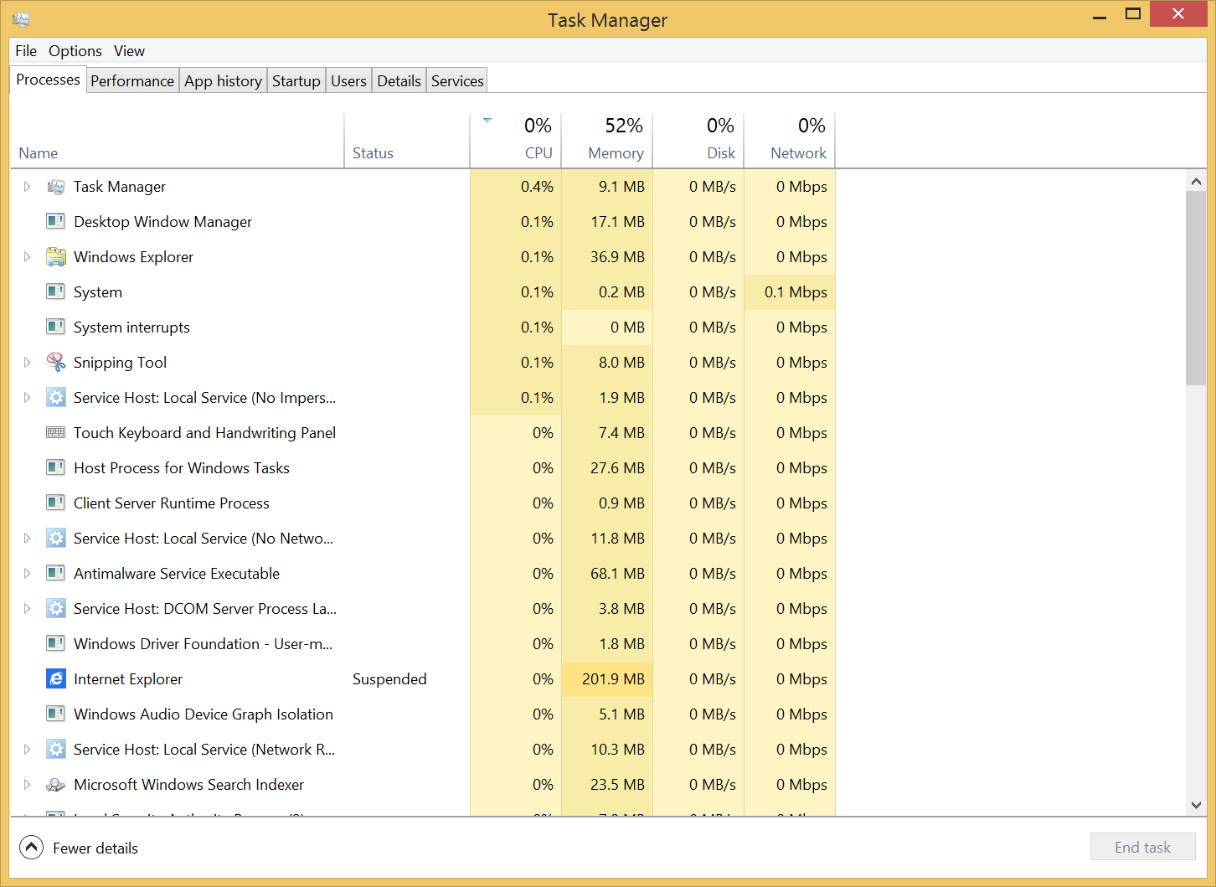
Task: Expand the Windows Explorer process group
Action: (x=27, y=257)
